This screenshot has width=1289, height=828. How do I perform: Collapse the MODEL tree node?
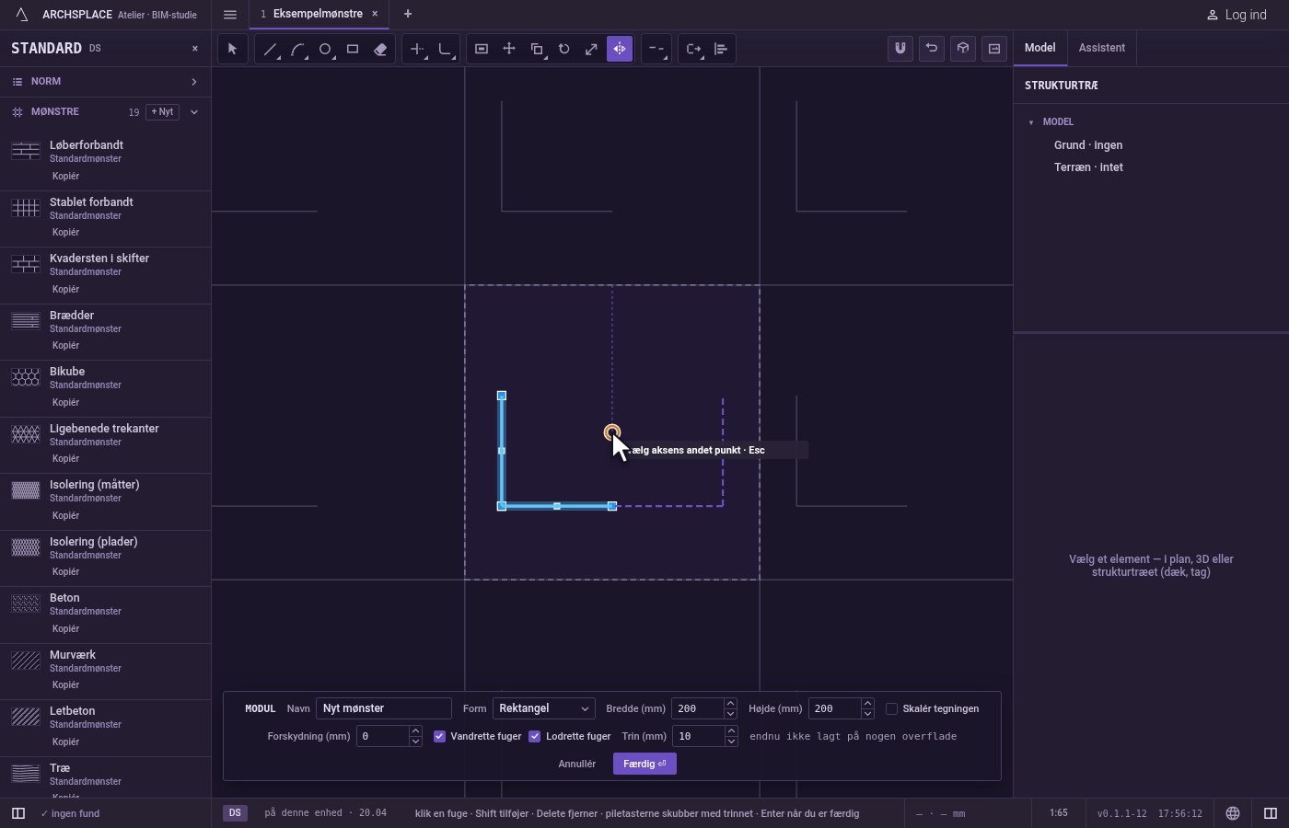tap(1031, 122)
